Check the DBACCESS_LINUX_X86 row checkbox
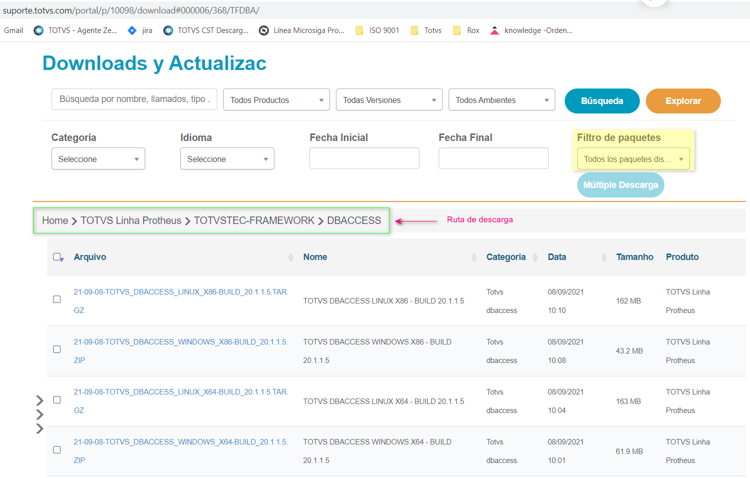 57,299
